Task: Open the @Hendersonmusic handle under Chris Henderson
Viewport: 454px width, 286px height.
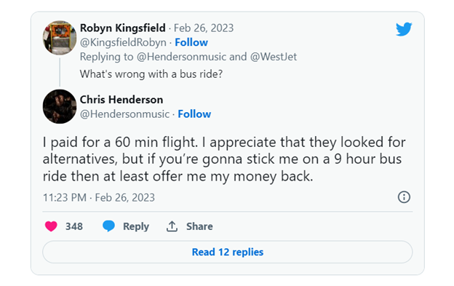Action: (x=124, y=114)
